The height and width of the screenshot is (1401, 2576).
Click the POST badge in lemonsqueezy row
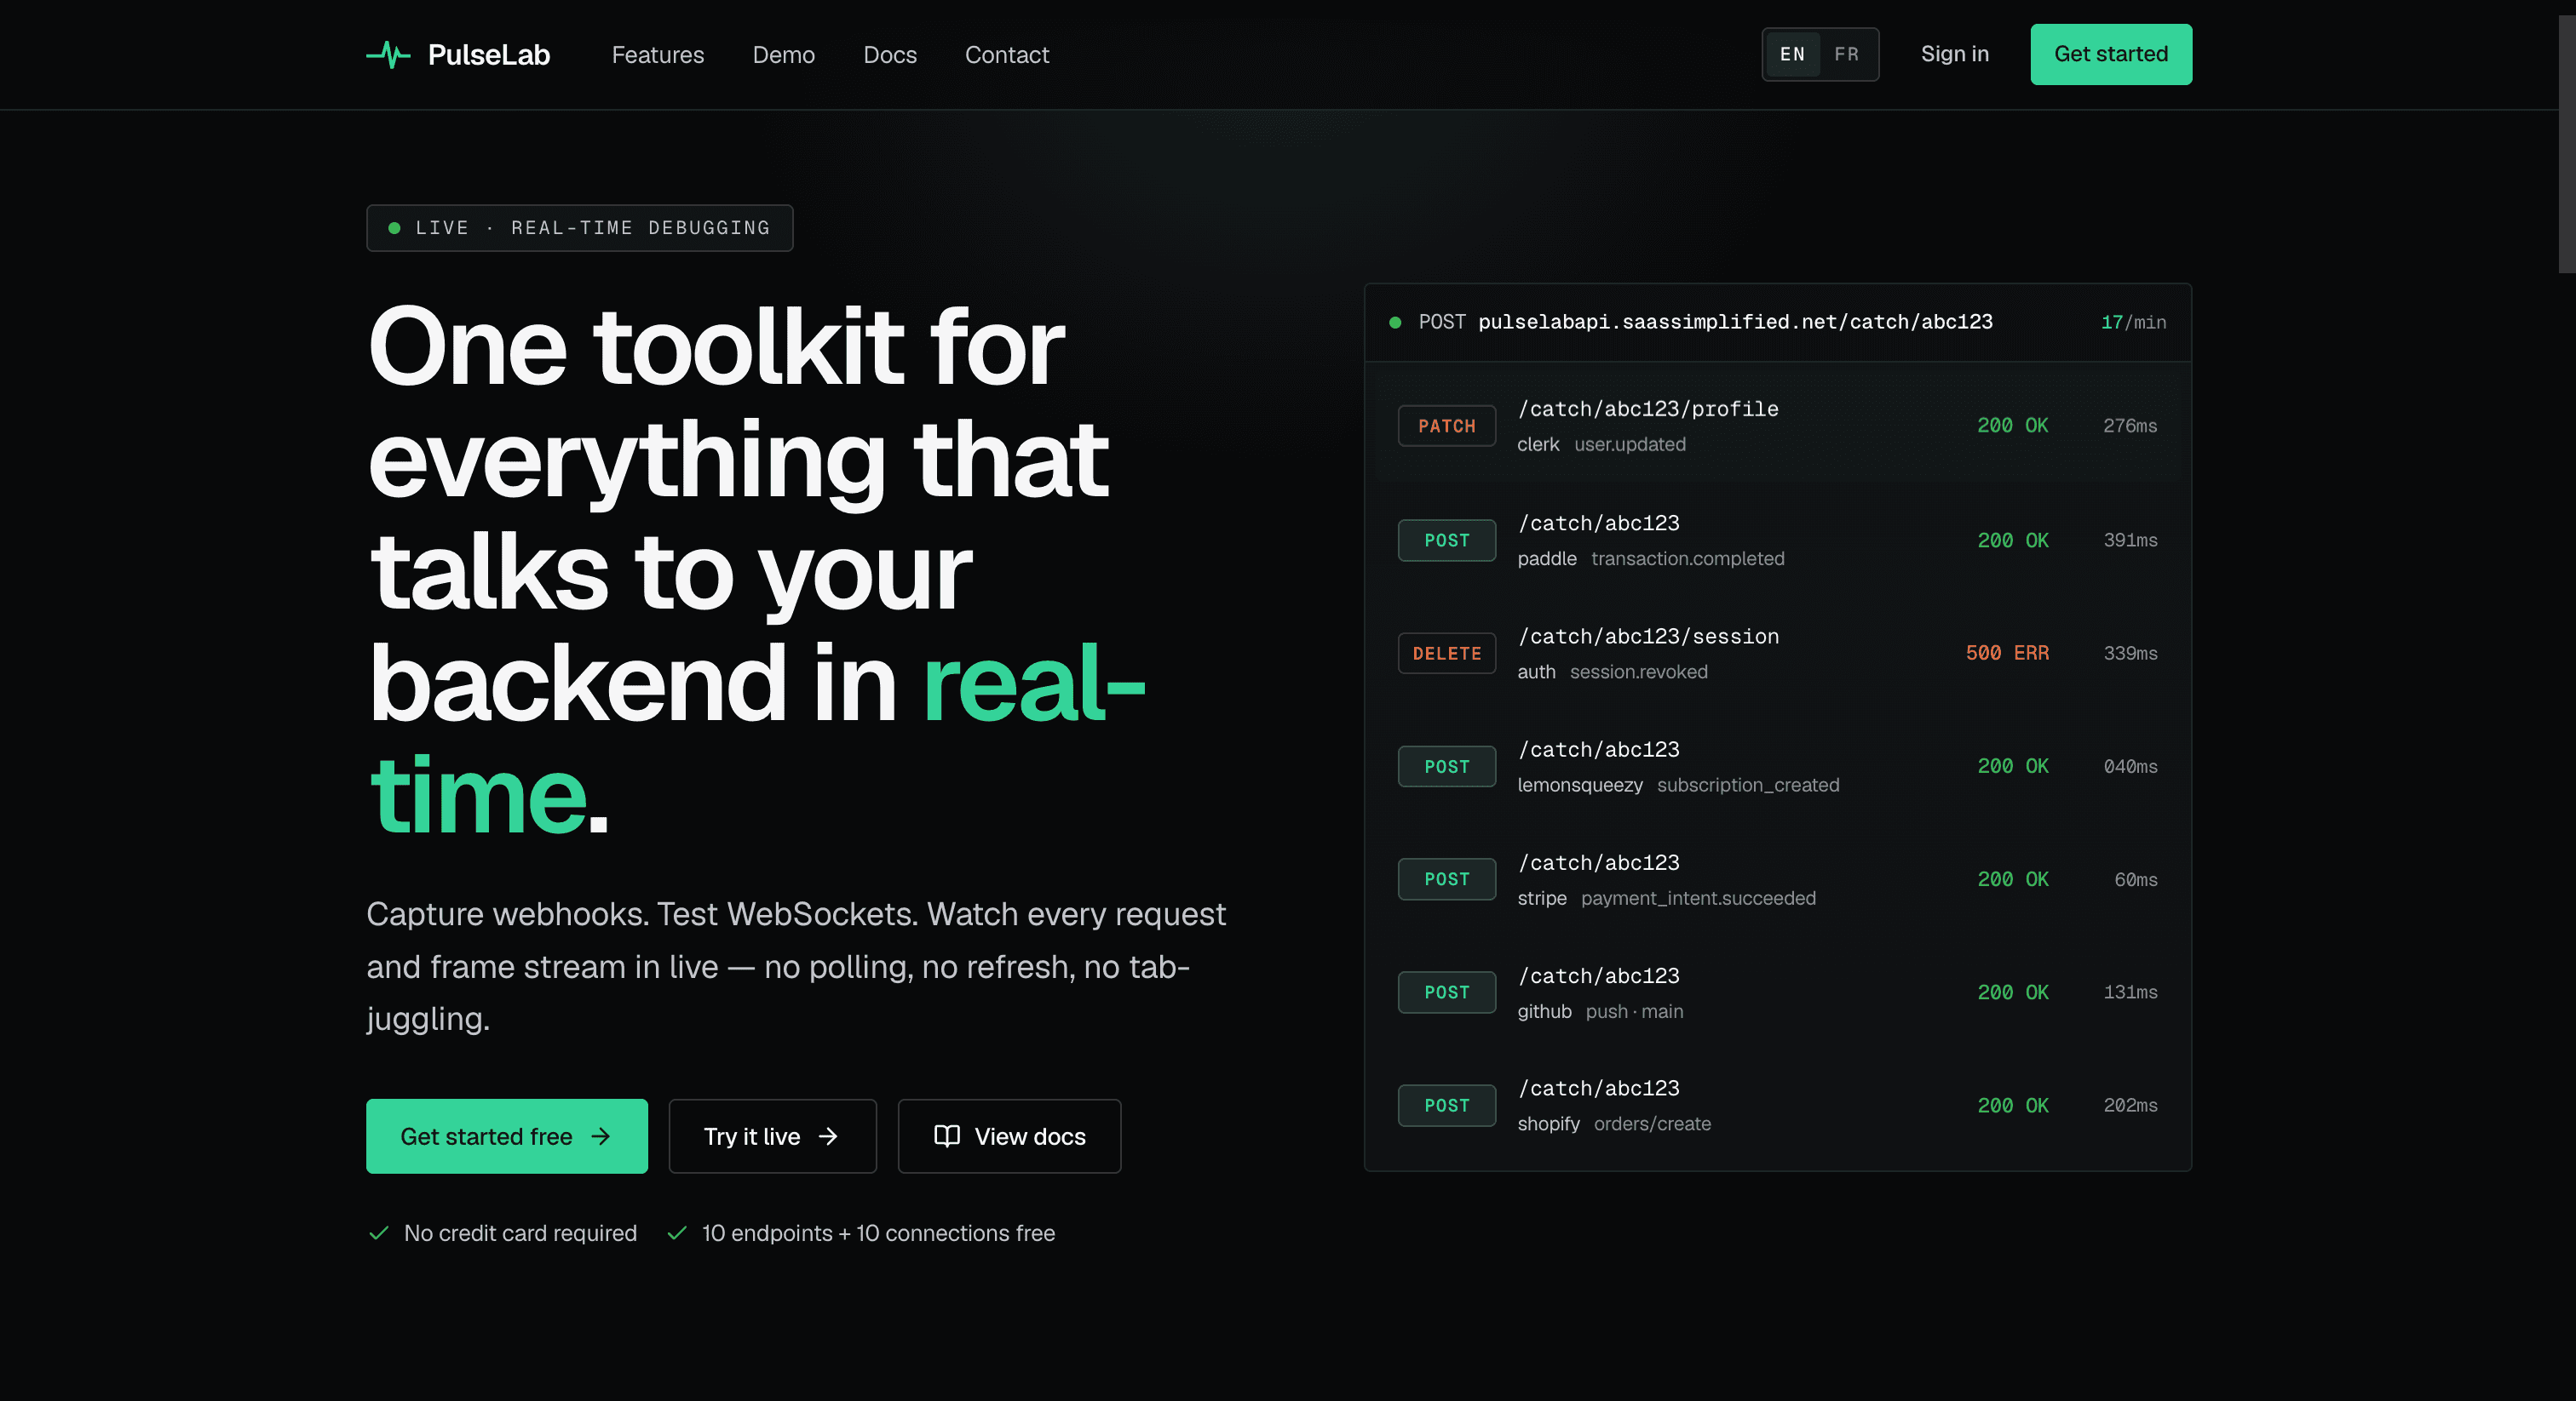tap(1446, 766)
